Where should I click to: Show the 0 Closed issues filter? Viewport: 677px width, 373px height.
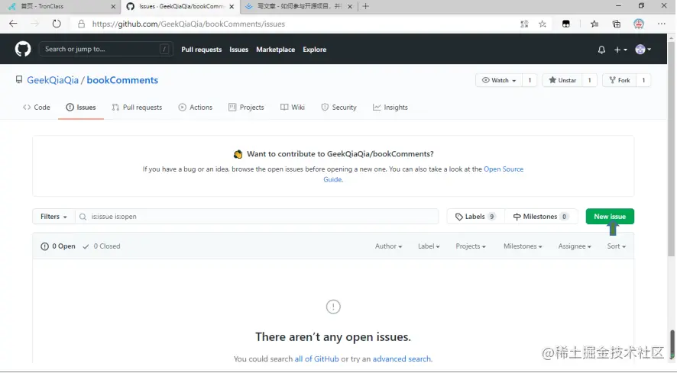[102, 246]
